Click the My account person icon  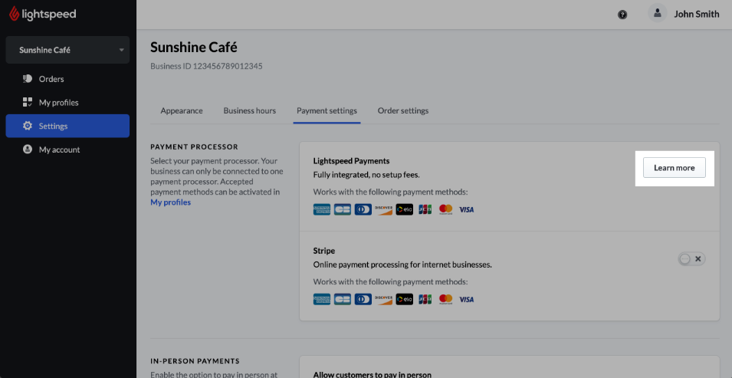coord(28,150)
